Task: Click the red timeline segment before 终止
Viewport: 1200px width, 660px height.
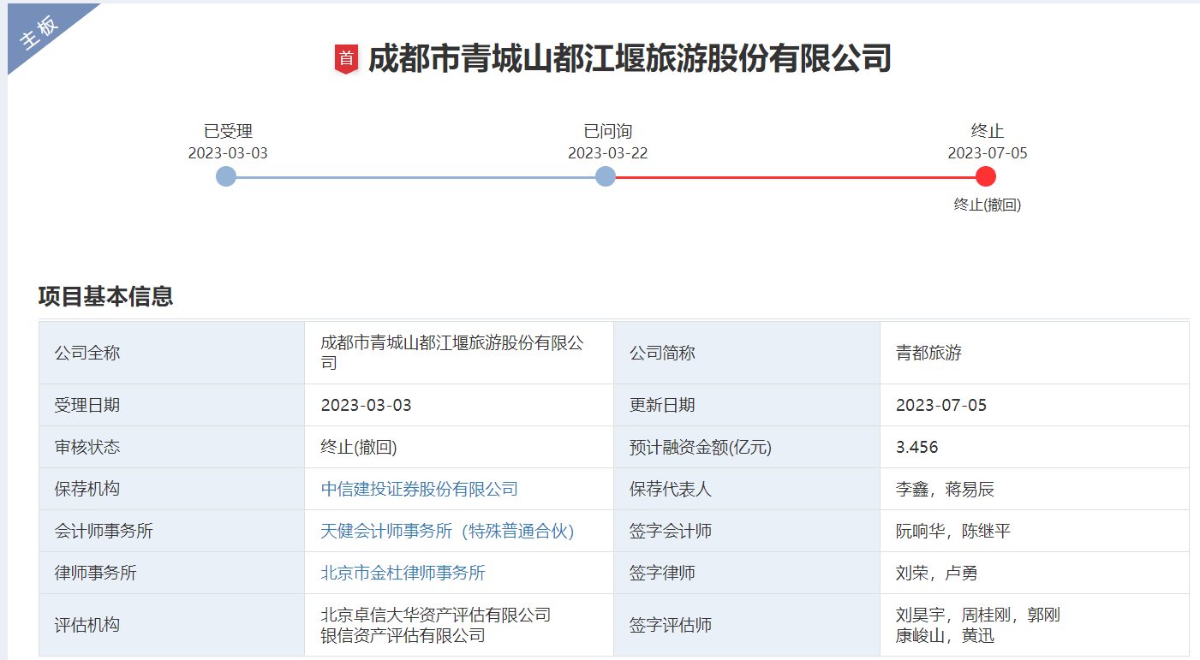Action: click(795, 177)
